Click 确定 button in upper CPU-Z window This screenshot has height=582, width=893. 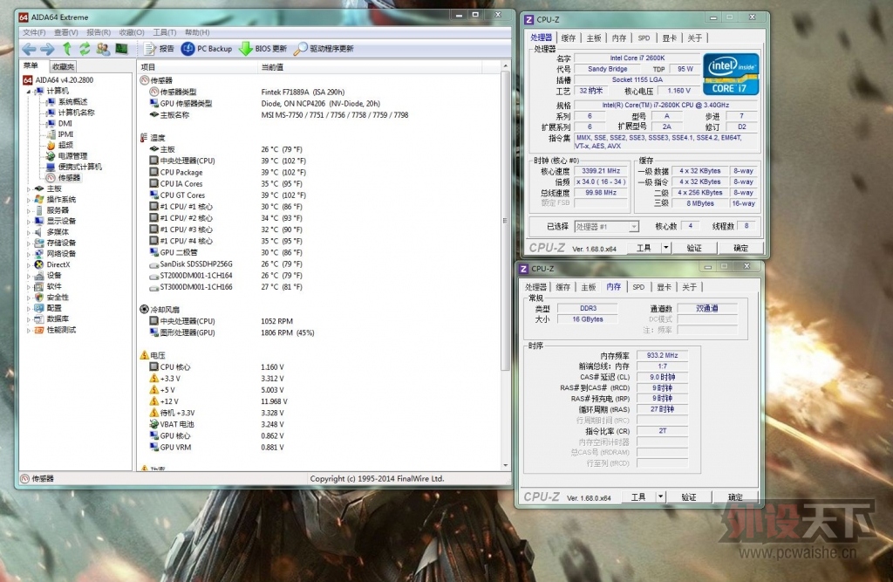pyautogui.click(x=740, y=248)
